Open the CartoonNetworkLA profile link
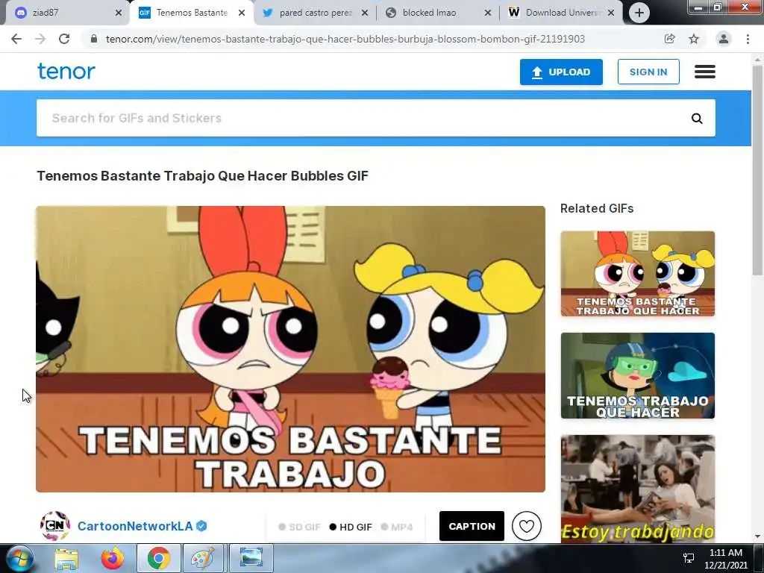 click(135, 526)
